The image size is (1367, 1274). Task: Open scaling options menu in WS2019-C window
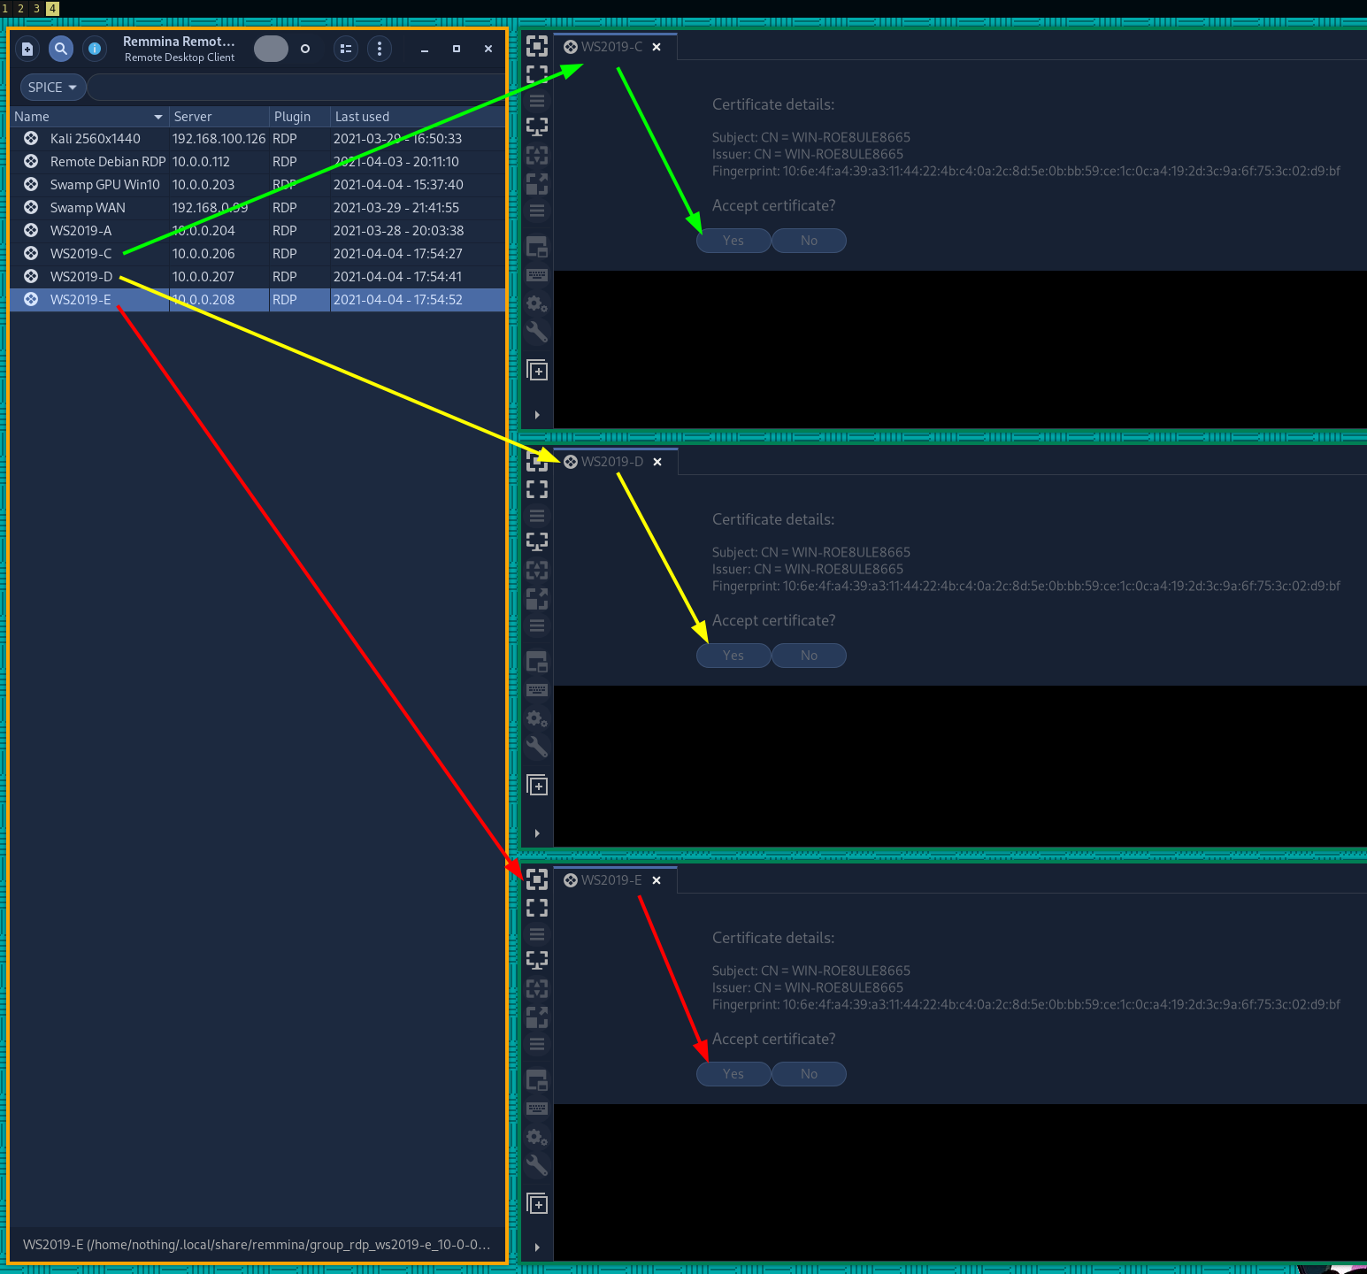tap(537, 211)
